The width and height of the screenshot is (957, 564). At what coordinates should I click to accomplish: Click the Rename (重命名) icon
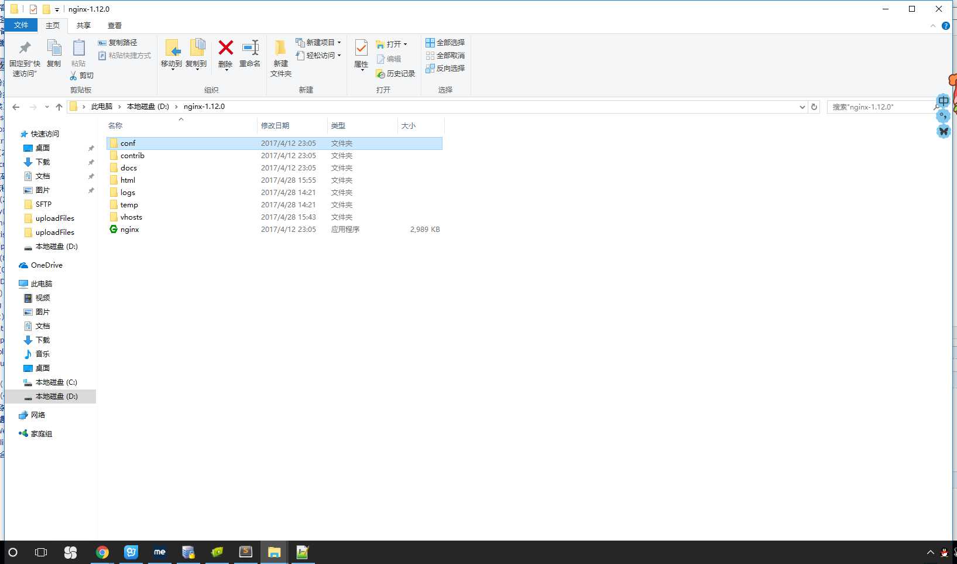pos(251,47)
